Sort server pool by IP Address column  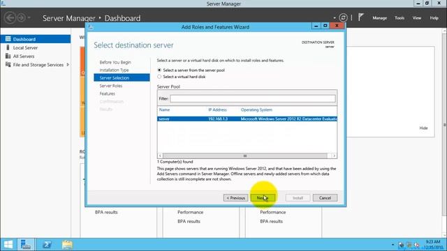click(x=217, y=109)
